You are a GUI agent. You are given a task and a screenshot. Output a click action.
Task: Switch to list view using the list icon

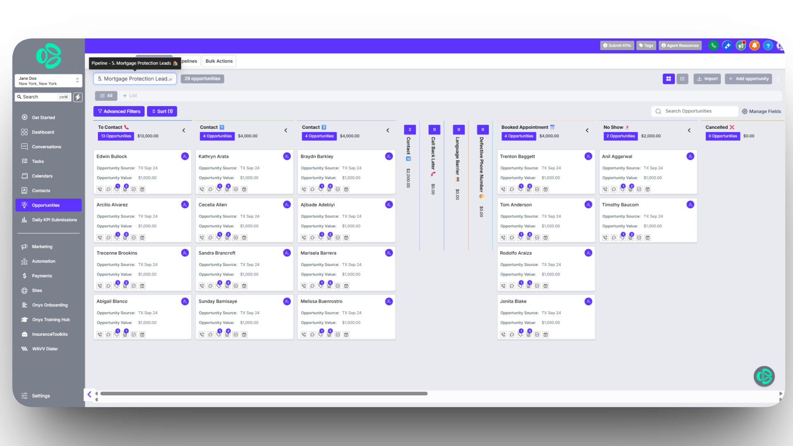[x=682, y=78]
